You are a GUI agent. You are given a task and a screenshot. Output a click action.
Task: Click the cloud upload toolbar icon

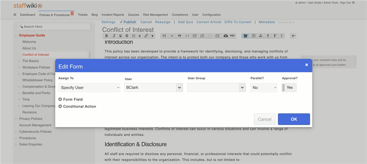[x=225, y=36]
